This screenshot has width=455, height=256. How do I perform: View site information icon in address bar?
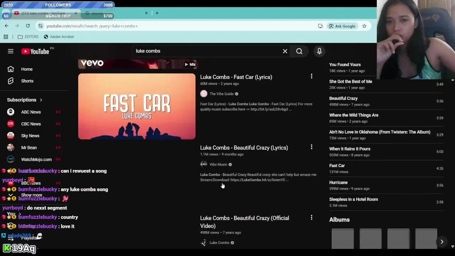[41, 26]
